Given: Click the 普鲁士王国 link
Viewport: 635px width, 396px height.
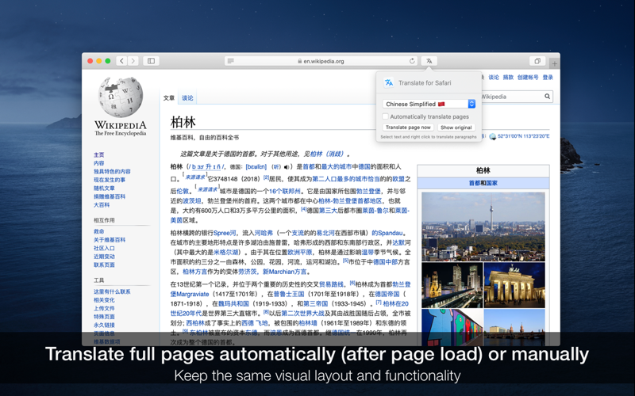Looking at the screenshot, I should coord(289,294).
